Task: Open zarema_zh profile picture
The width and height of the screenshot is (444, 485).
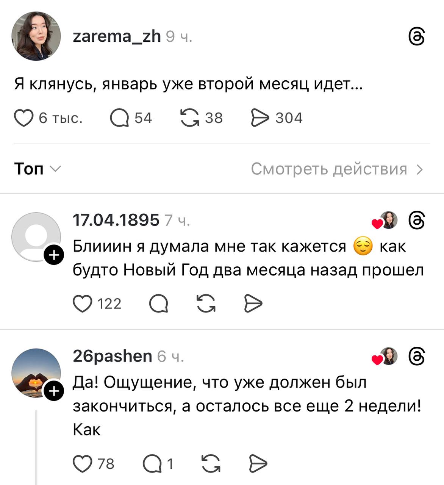Action: [36, 36]
